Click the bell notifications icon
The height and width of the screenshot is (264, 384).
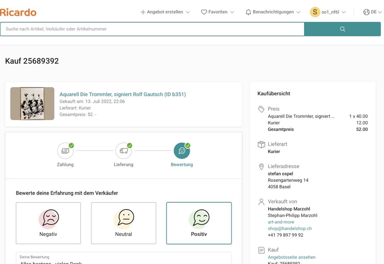click(x=248, y=12)
